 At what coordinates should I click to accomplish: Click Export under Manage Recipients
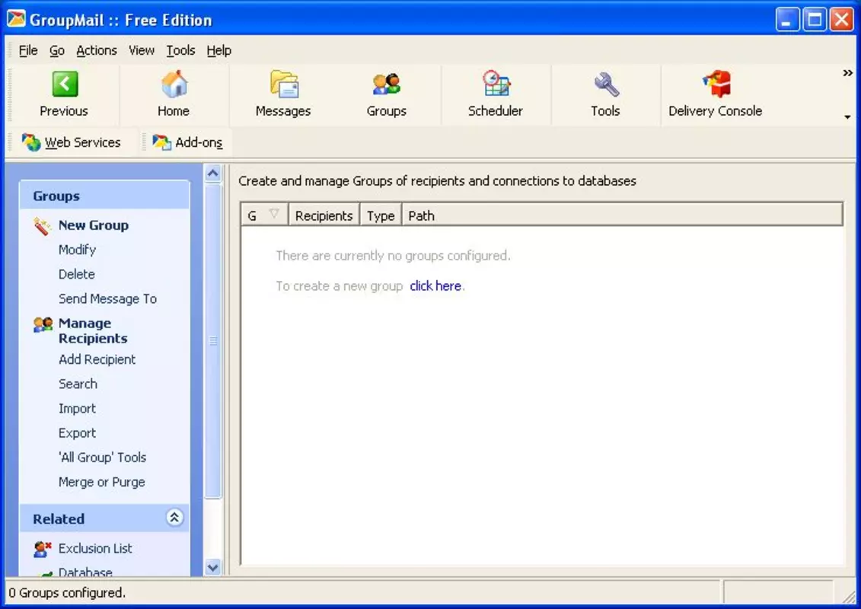pos(78,433)
